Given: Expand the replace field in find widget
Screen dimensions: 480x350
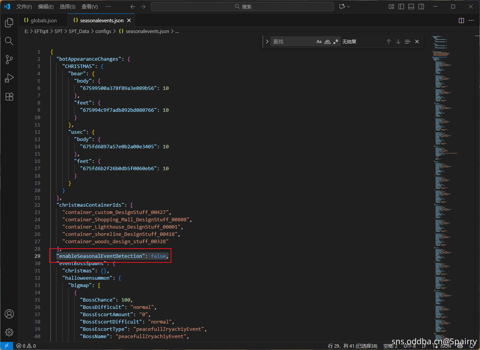Looking at the screenshot, I should (x=267, y=41).
